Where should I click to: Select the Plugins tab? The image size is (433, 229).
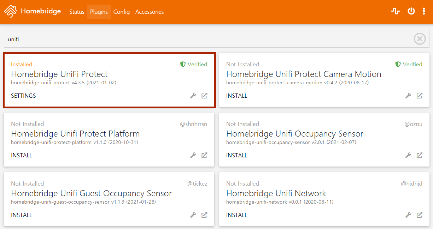coord(99,12)
